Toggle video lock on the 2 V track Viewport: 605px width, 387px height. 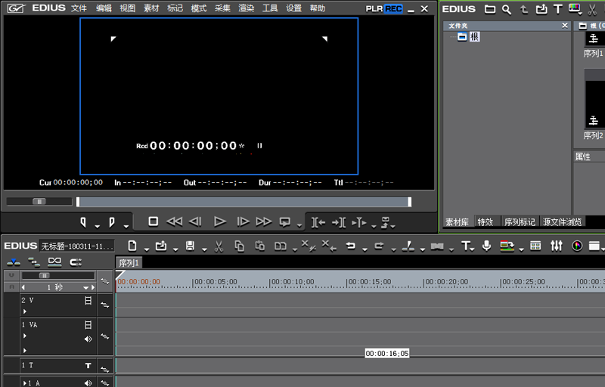(x=88, y=300)
